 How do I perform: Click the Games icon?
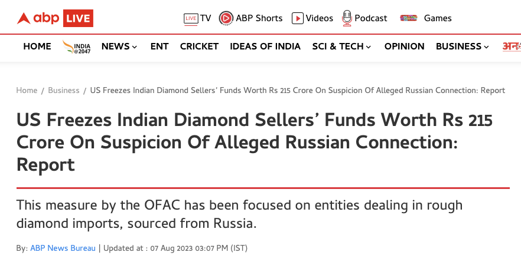pos(409,18)
